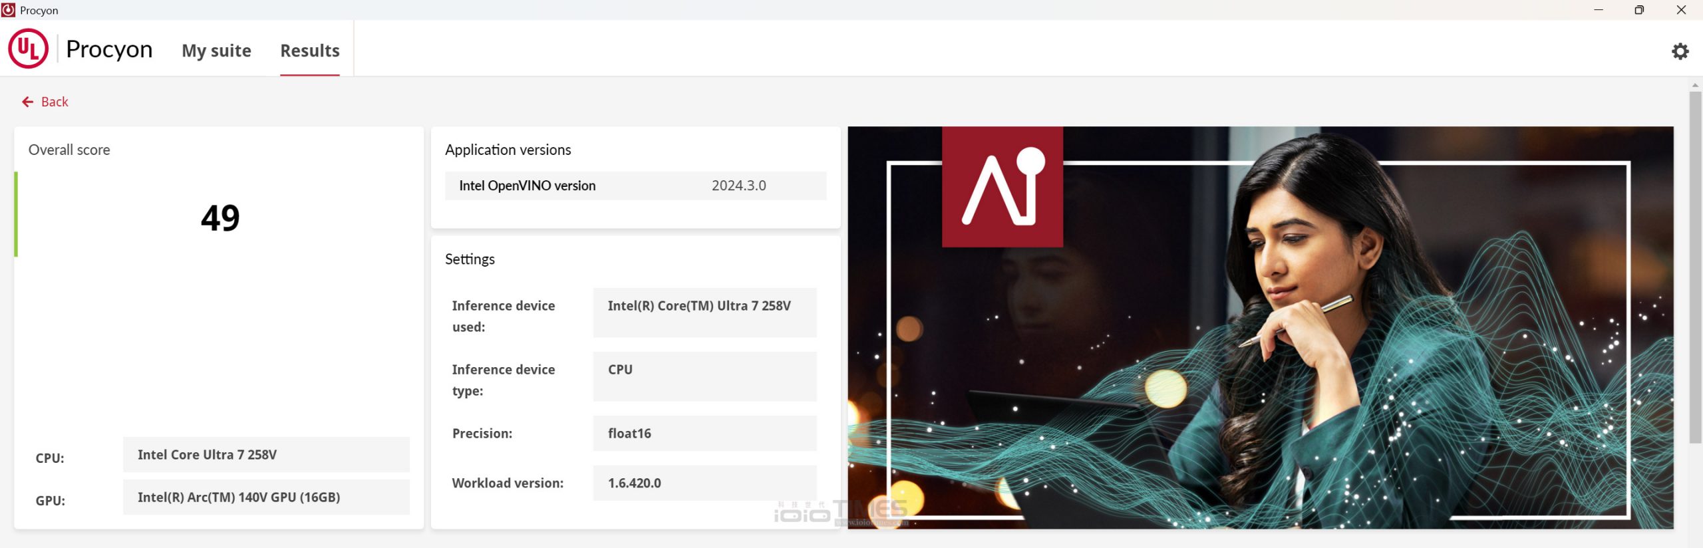Restore the window with the maximize button
The image size is (1703, 548).
pyautogui.click(x=1638, y=10)
